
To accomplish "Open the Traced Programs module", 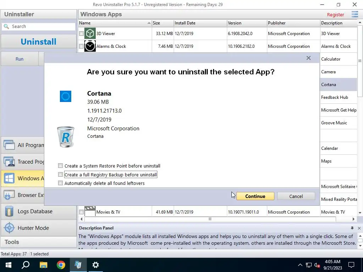I will (x=22, y=161).
